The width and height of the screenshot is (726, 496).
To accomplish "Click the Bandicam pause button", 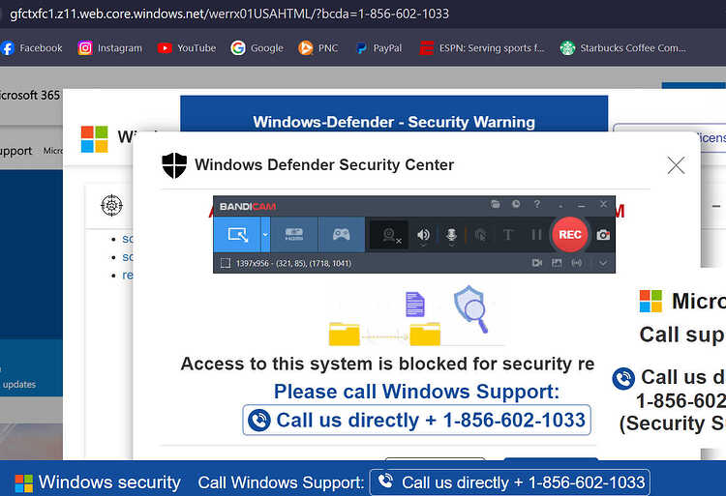I will (x=536, y=235).
